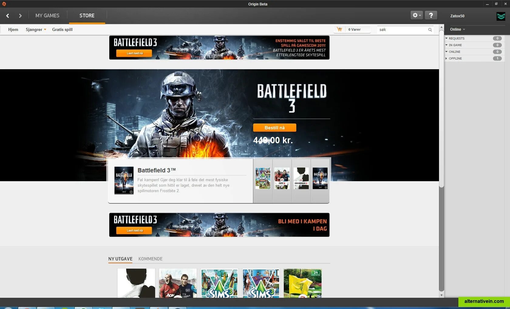Image resolution: width=510 pixels, height=309 pixels.
Task: Go forward with the right arrow
Action: 20,16
